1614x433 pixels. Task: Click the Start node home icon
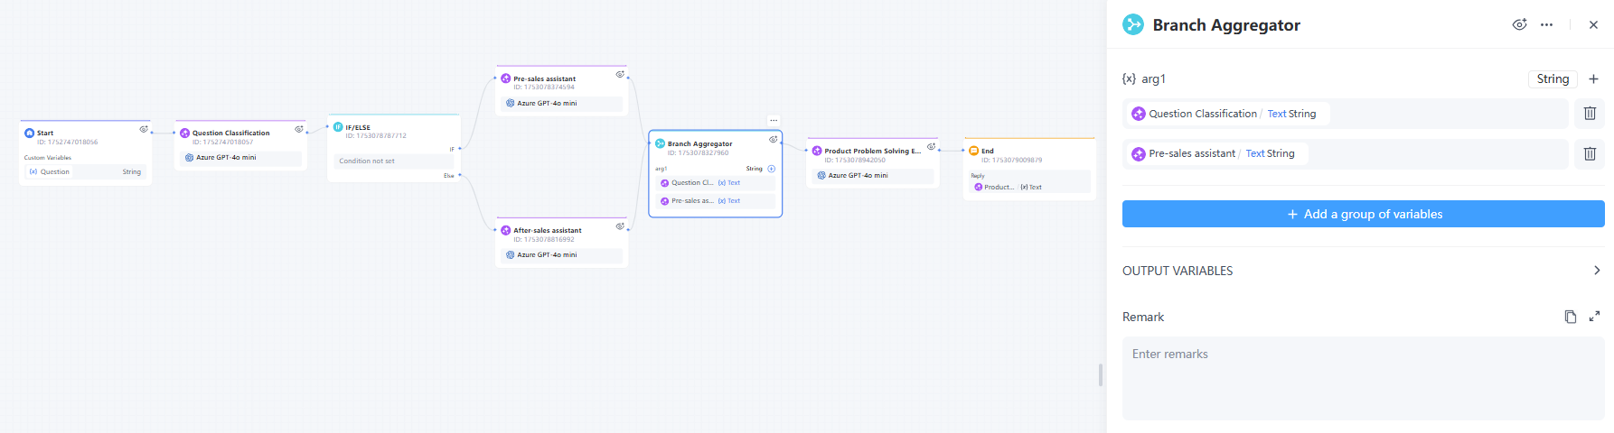[29, 133]
